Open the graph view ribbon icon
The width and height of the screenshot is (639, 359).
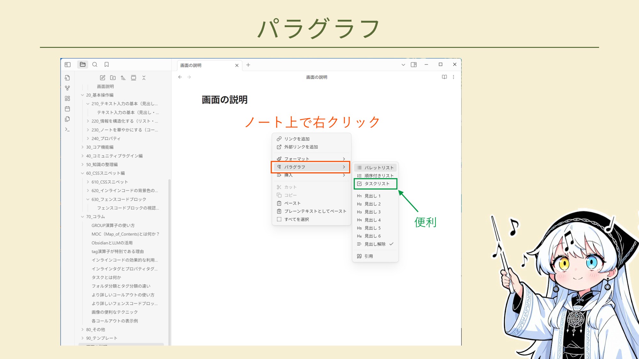click(x=67, y=88)
